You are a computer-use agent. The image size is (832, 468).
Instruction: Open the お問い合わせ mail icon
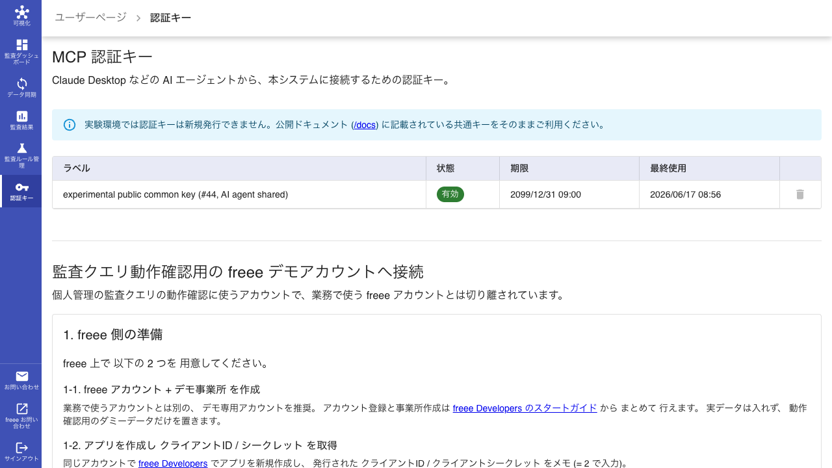pos(21,376)
